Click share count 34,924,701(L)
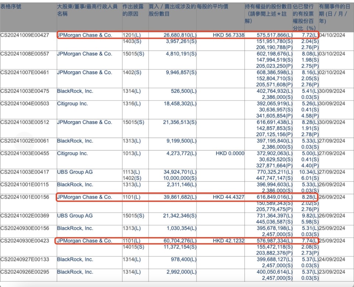 pyautogui.click(x=180, y=172)
